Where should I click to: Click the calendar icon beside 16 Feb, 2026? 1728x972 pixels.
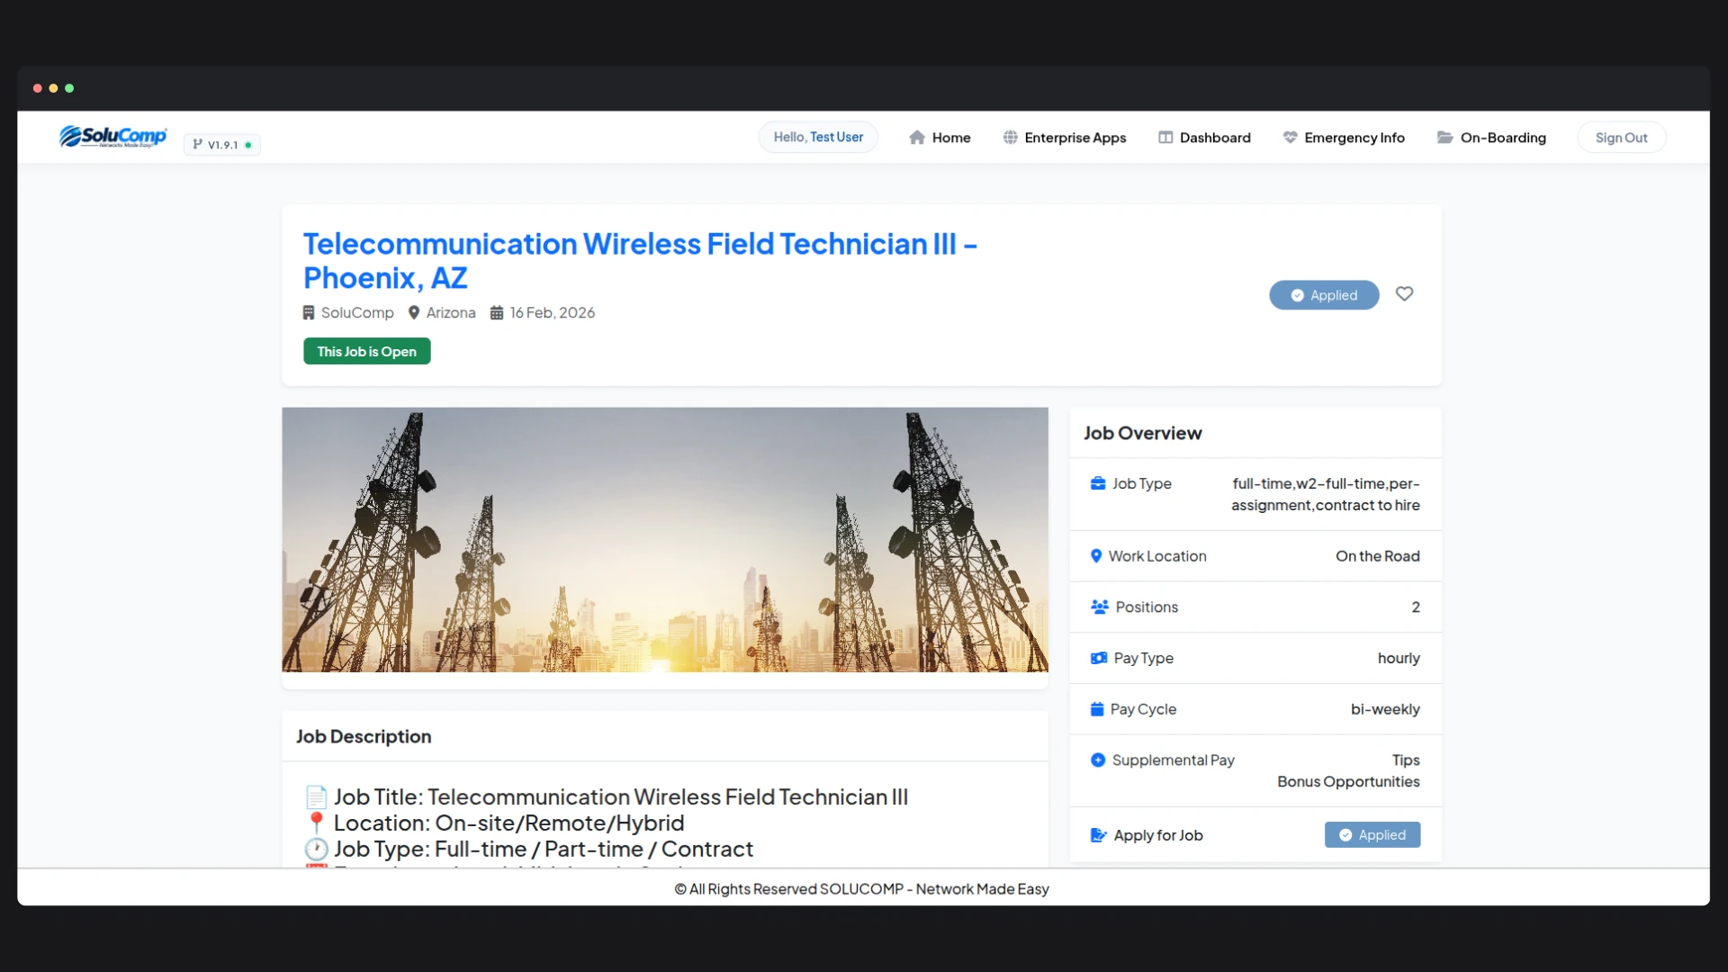497,313
